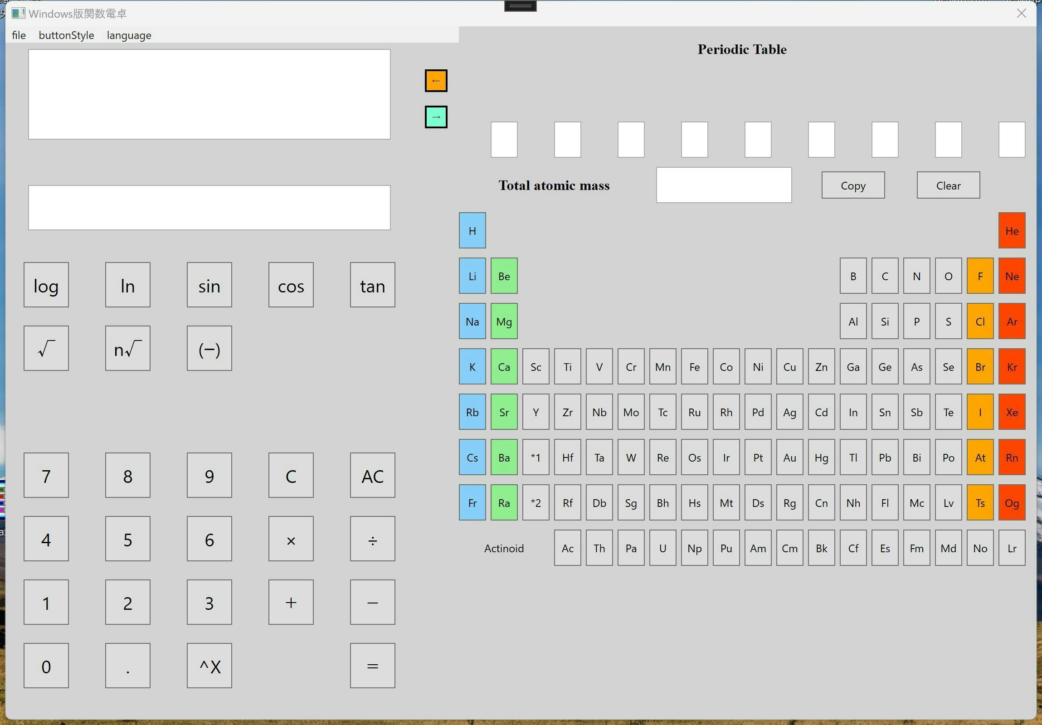
Task: Select the Hydrogen element tile
Action: (472, 230)
